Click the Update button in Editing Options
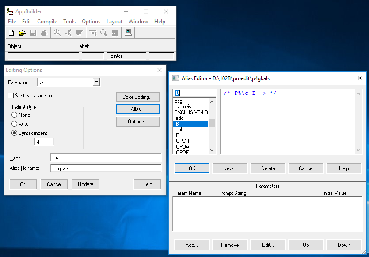 [x=85, y=184]
